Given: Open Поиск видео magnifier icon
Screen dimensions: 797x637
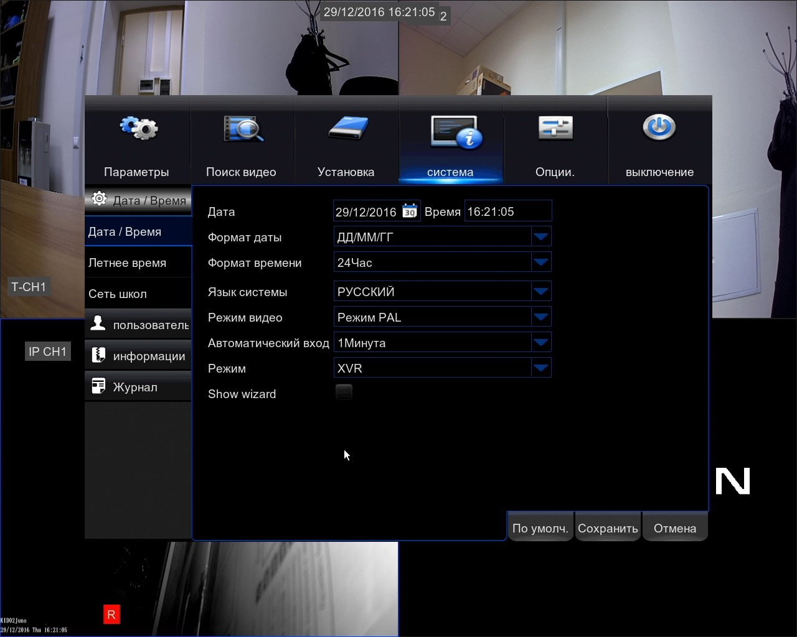Looking at the screenshot, I should tap(243, 129).
